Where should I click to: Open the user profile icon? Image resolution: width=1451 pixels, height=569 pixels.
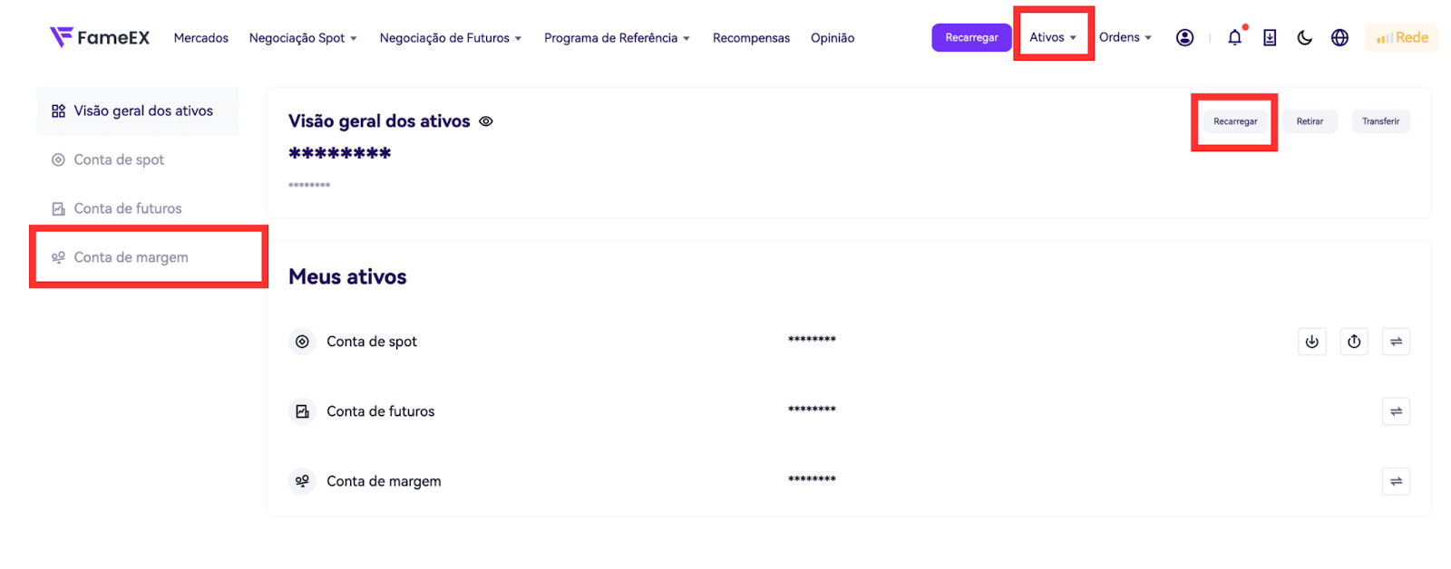coord(1184,37)
